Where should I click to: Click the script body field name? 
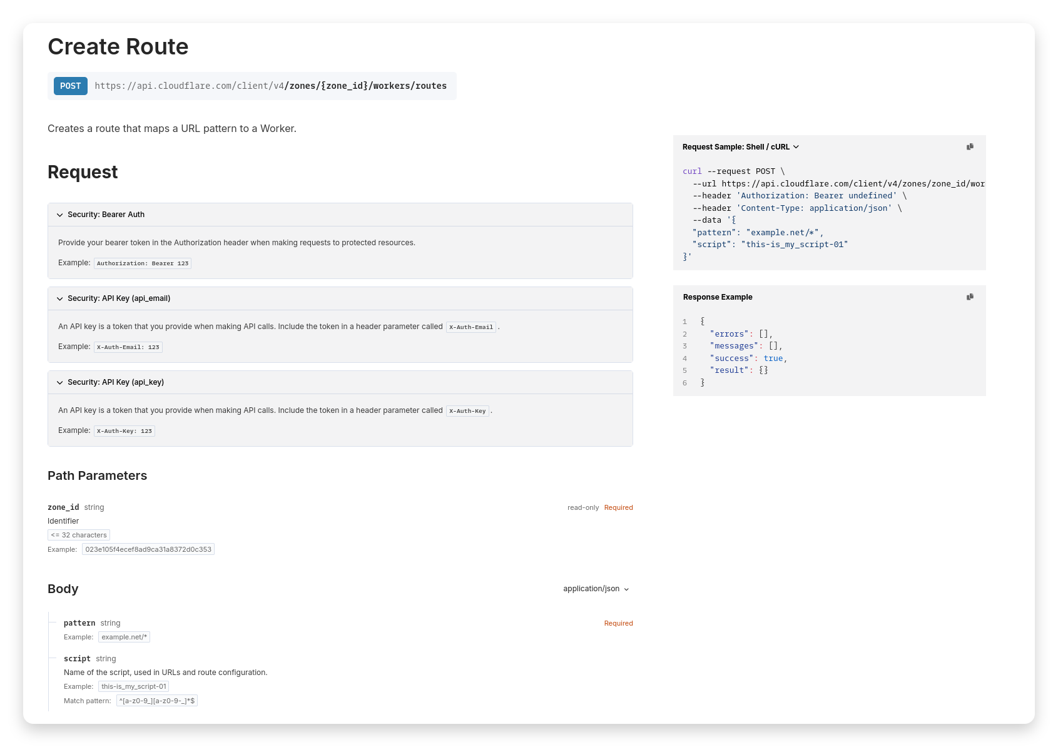(77, 659)
